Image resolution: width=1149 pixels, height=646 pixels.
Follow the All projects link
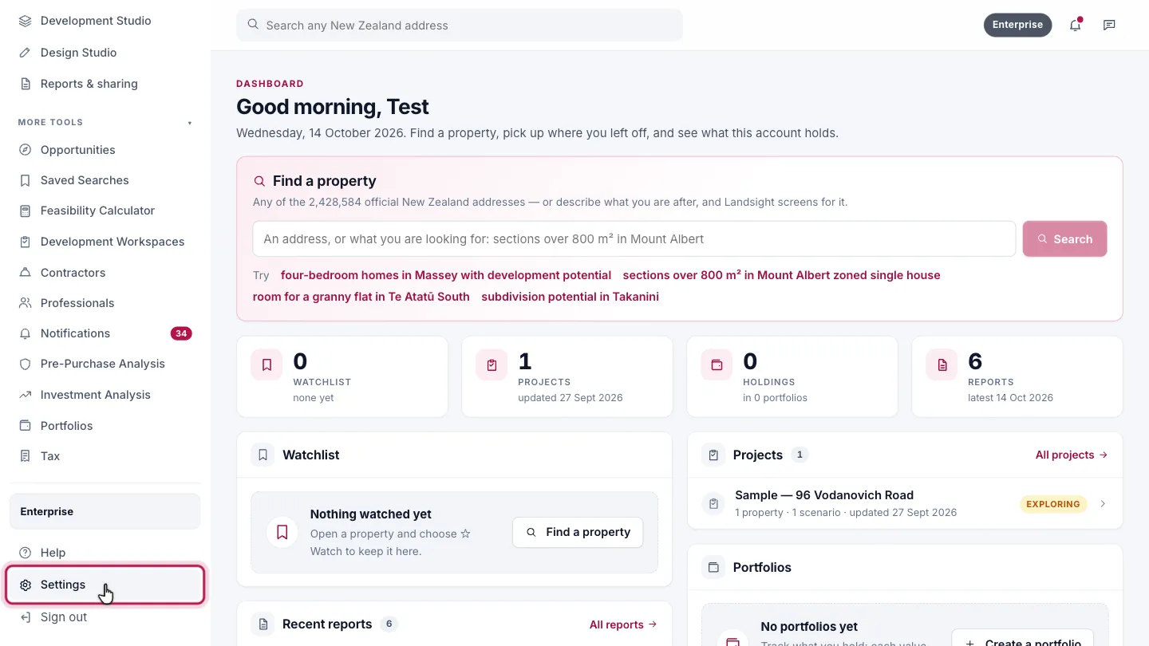(x=1072, y=455)
